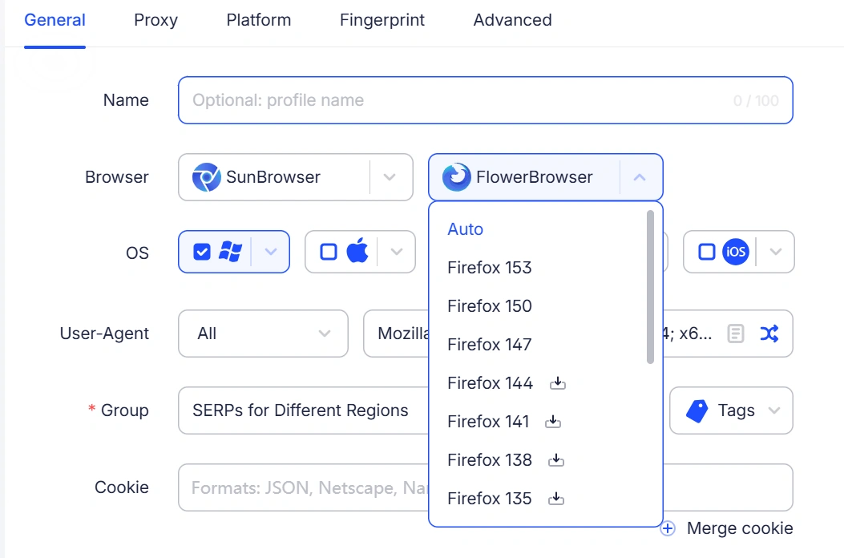The width and height of the screenshot is (844, 558).
Task: Click the Mozilla User-Agent text field
Action: click(397, 334)
